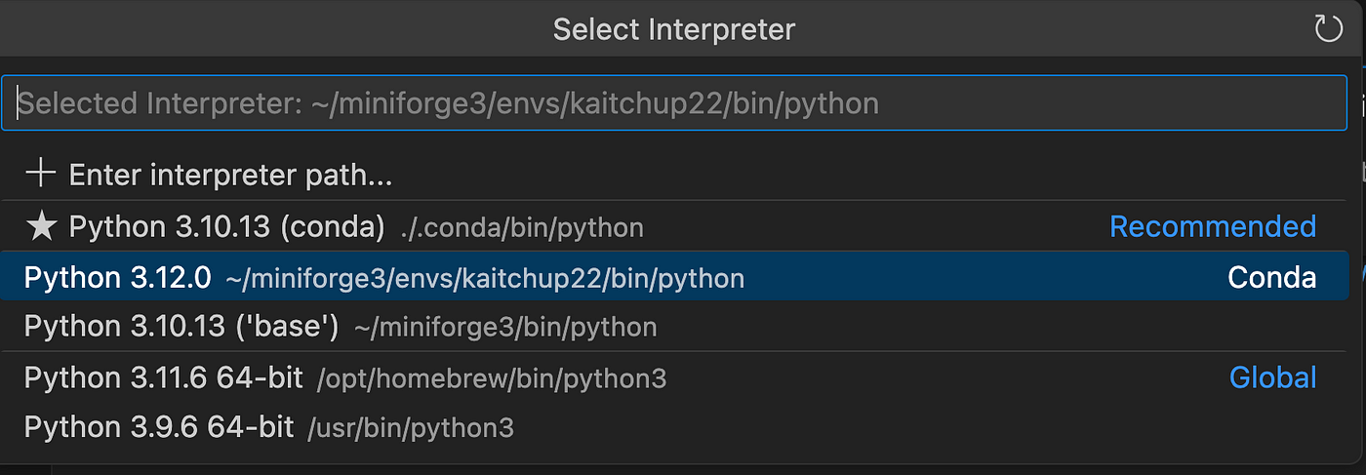Select Python 3.10.13 ('base') interpreter

tap(674, 327)
